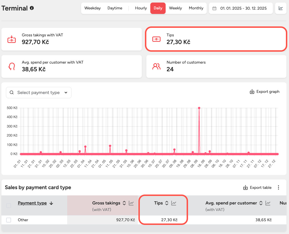
Task: Show graph for Avg. spend per customer column
Action: [268, 203]
